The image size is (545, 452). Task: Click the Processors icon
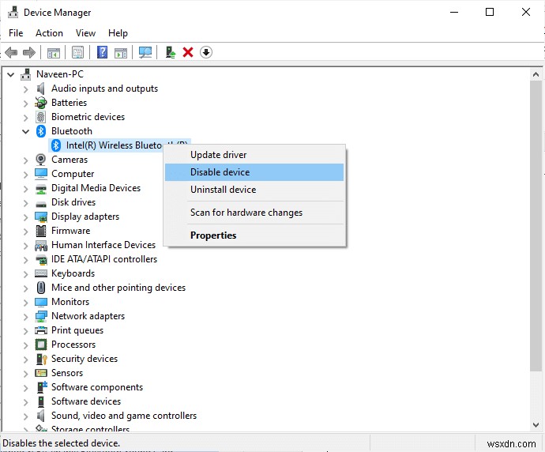tap(41, 345)
